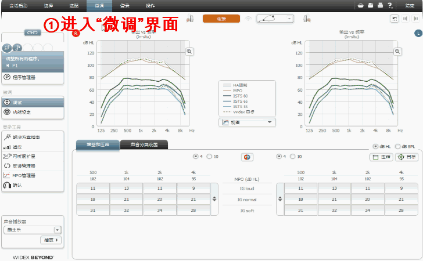Zoom in on the left graph
The image size is (423, 261).
189,52
